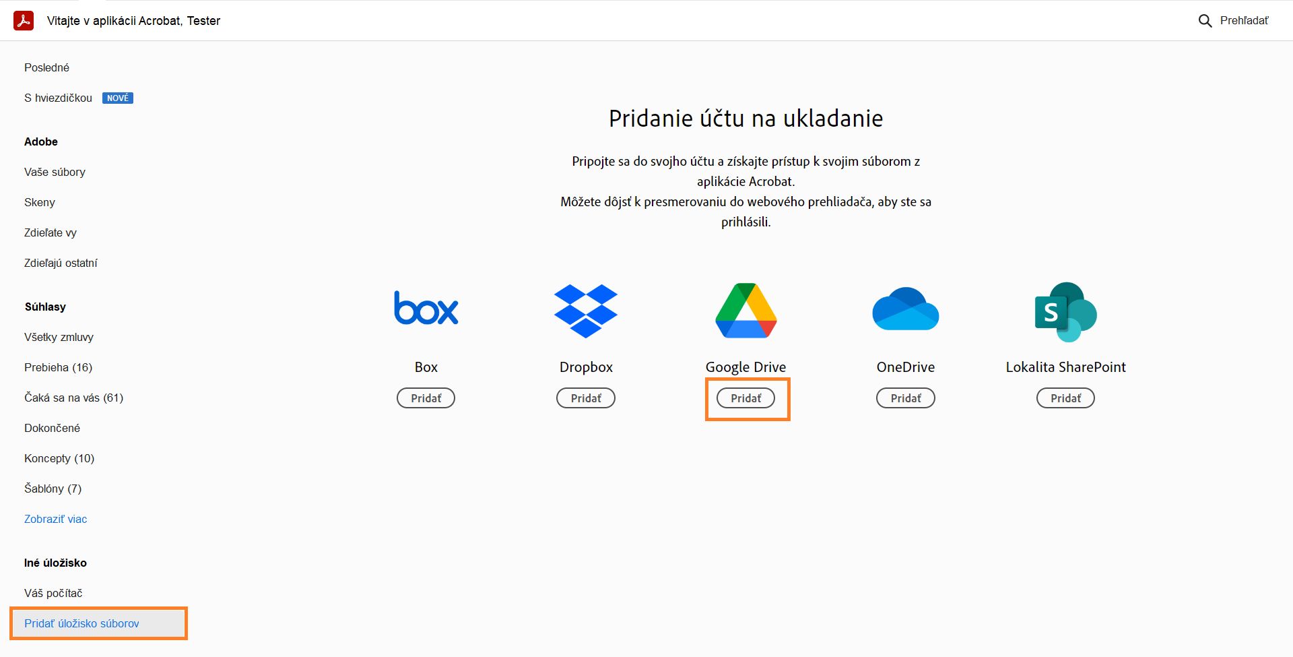Select the OneDrive cloud icon
Viewport: 1293px width, 657px height.
[905, 309]
